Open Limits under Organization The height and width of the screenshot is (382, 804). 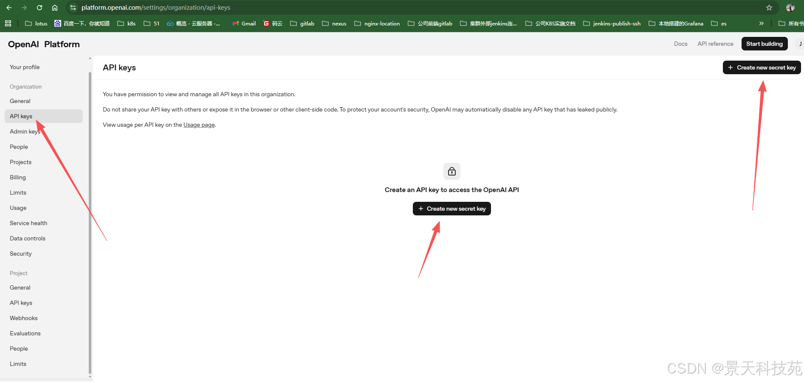[x=18, y=192]
